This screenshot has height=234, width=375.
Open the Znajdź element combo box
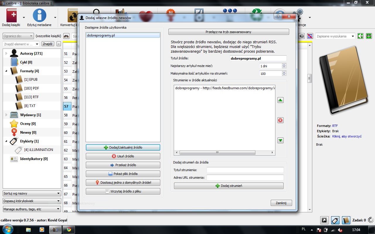[x=21, y=44]
